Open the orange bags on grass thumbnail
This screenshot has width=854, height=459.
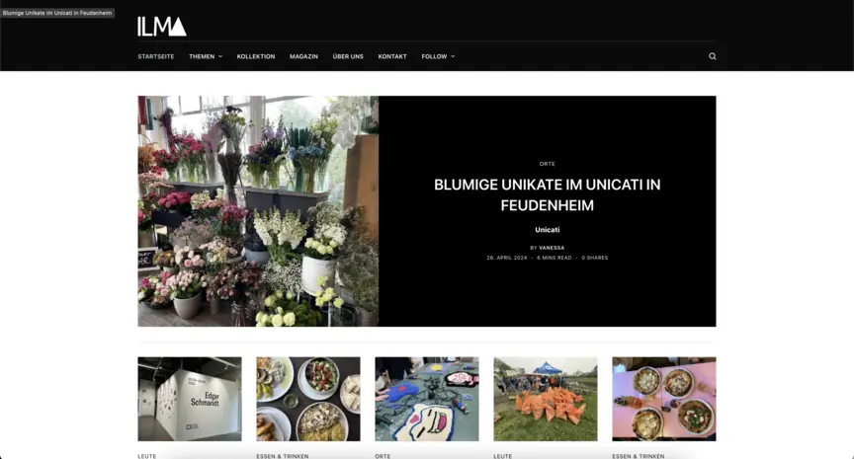[x=546, y=399]
